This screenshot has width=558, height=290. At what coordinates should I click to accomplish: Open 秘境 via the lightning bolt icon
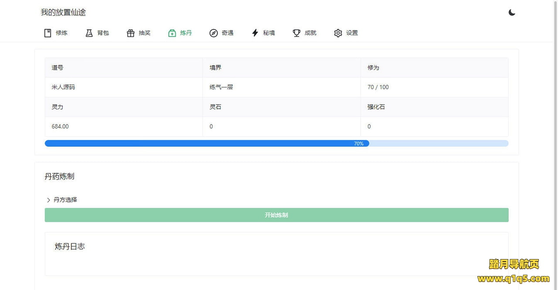tap(255, 33)
